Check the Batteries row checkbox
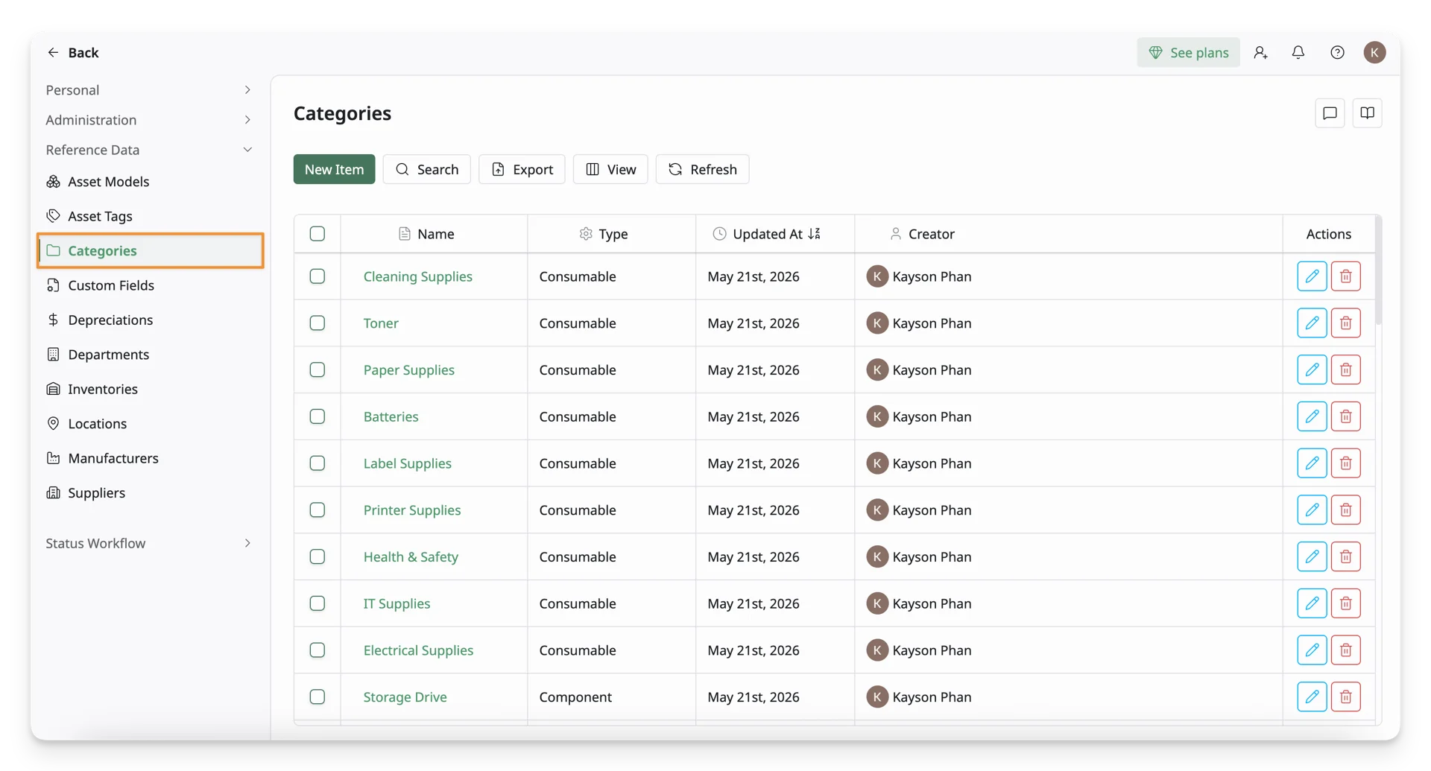Viewport: 1431px width, 771px height. pos(318,416)
